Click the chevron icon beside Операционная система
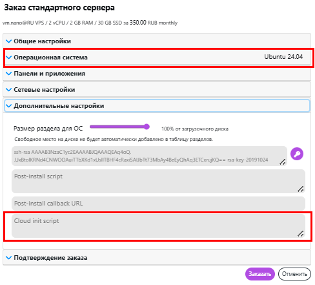The image size is (315, 285). coord(8,58)
